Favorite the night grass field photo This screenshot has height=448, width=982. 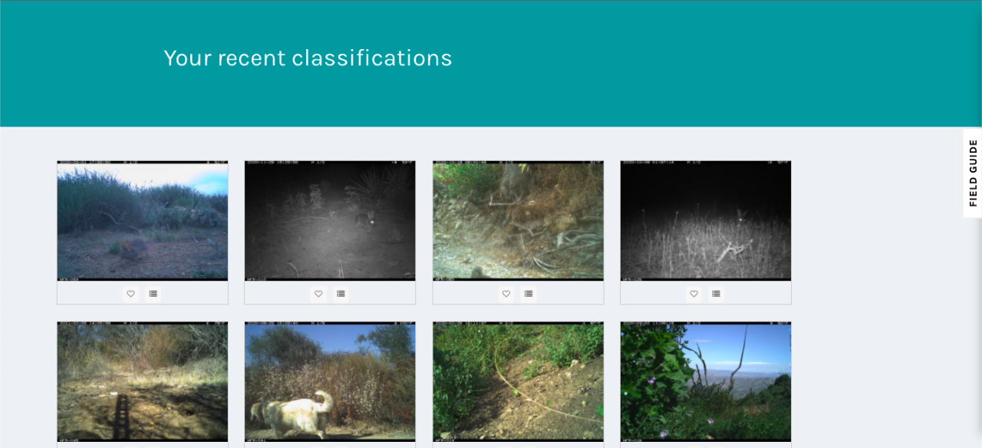coord(694,294)
